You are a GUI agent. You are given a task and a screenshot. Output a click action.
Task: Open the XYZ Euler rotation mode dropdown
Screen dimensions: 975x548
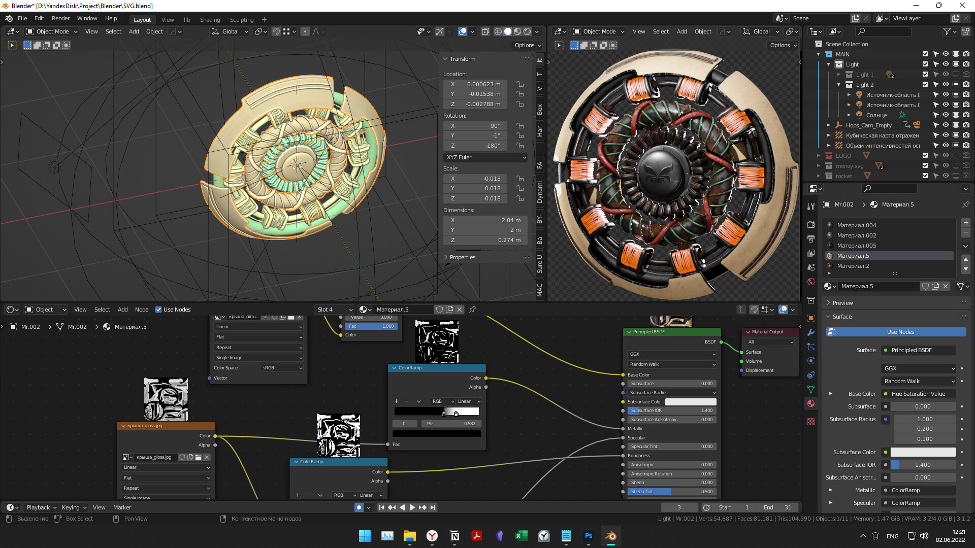tap(486, 157)
